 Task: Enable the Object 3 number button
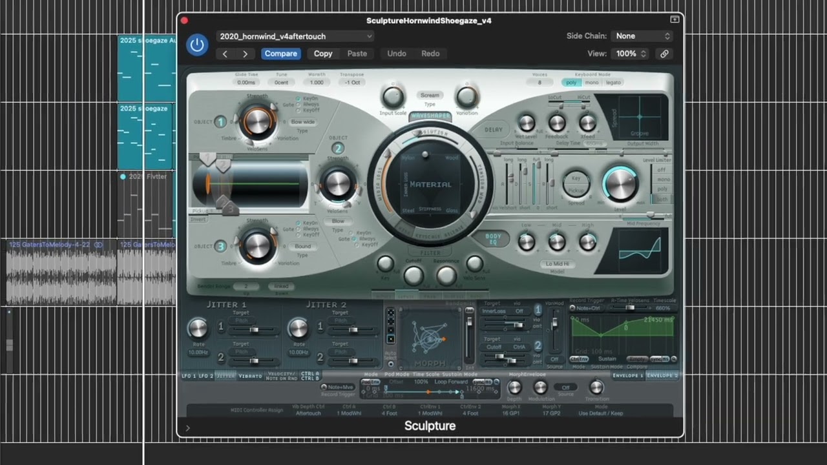click(x=221, y=246)
